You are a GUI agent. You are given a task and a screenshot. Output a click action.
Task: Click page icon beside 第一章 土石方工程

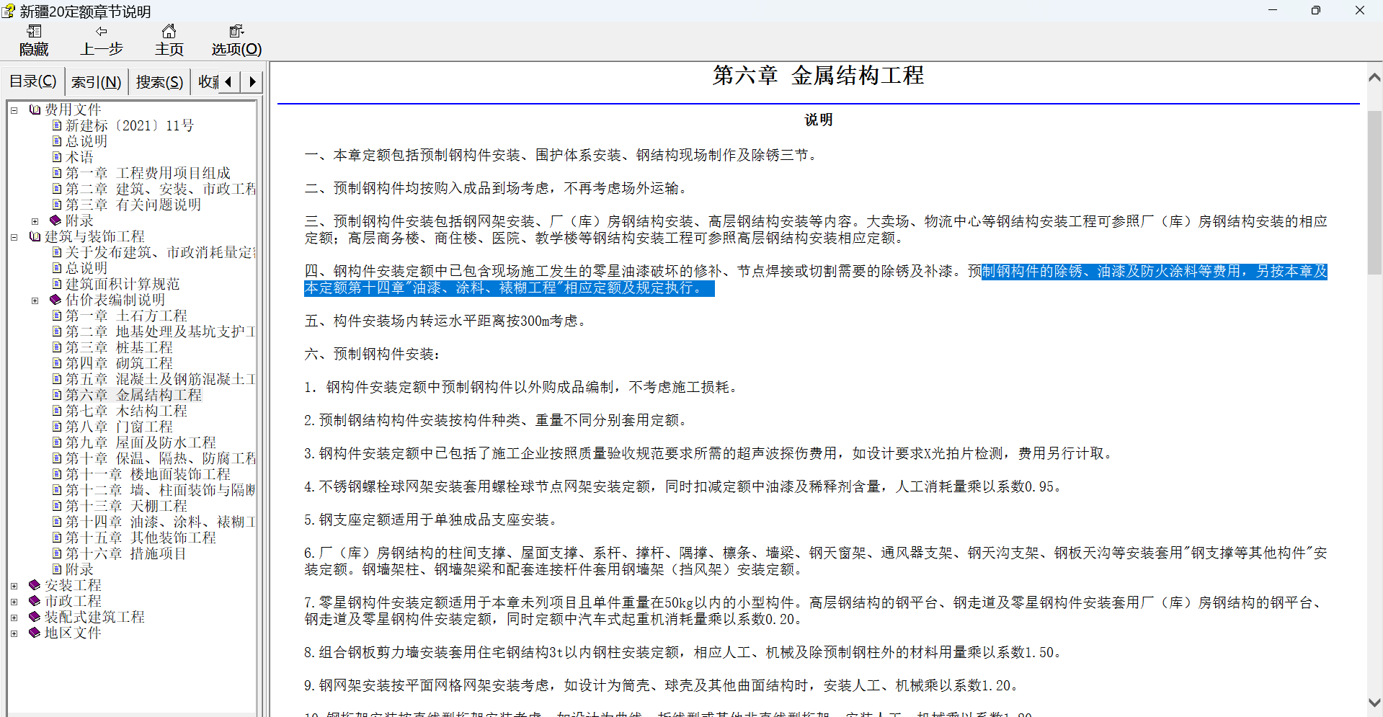(57, 316)
